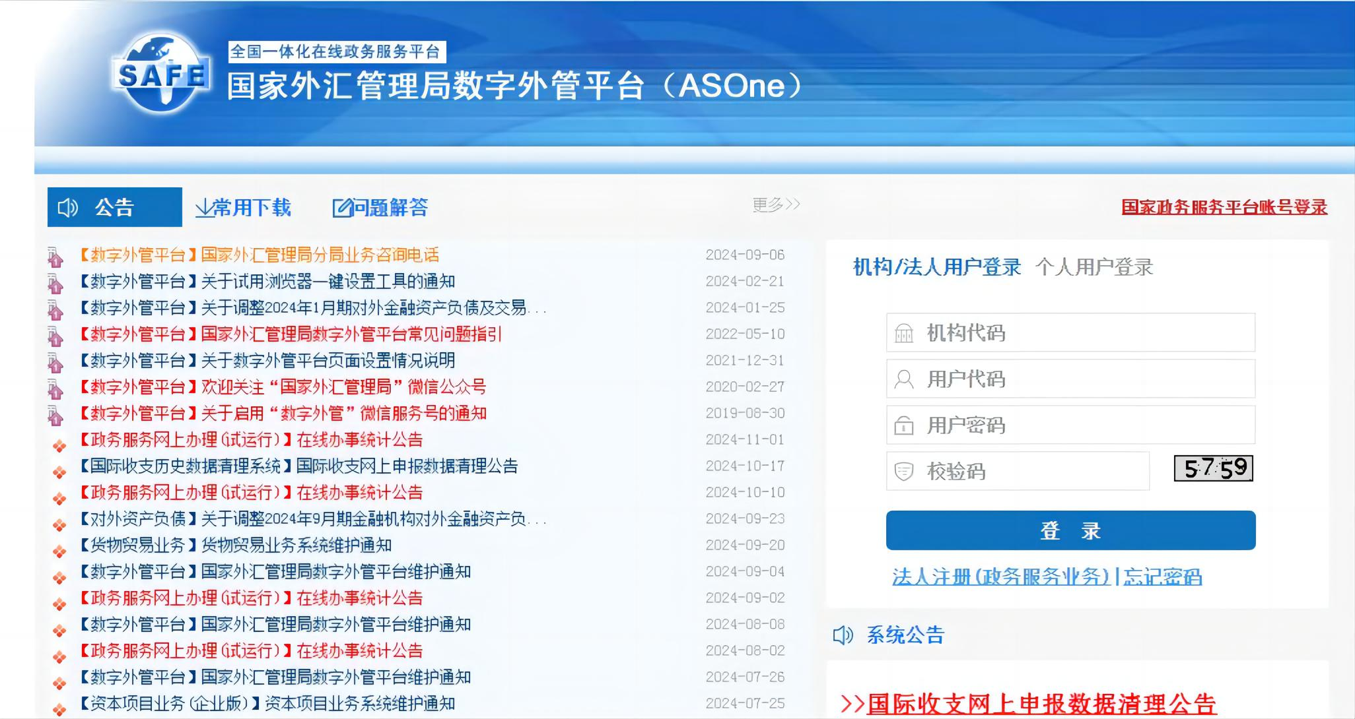Open notice 关于启用“数字外管”微信服务号的通知
The height and width of the screenshot is (719, 1355).
283,414
